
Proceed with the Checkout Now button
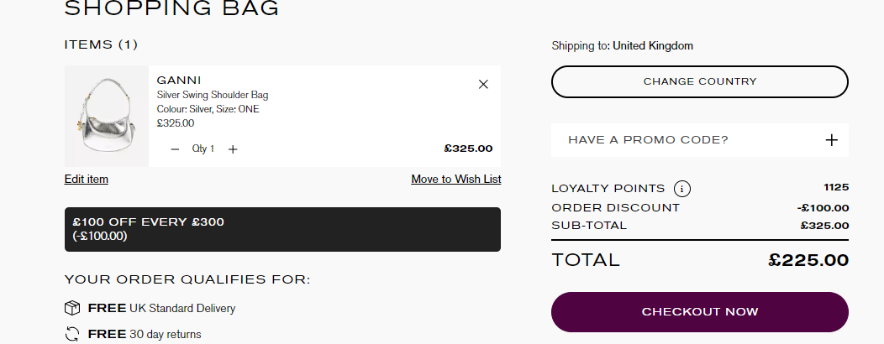[x=699, y=312]
